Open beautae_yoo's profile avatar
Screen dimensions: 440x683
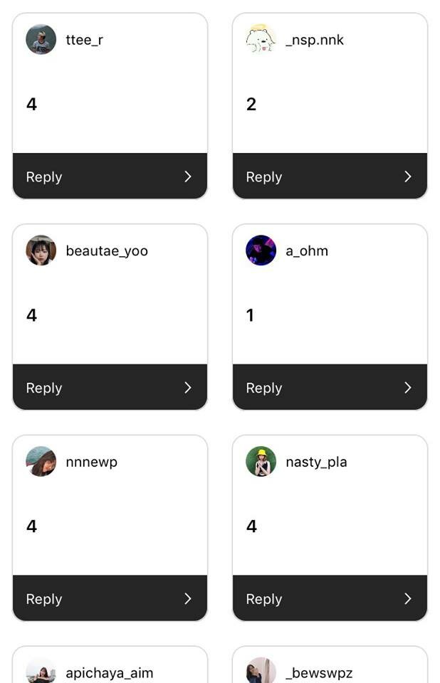(x=41, y=250)
